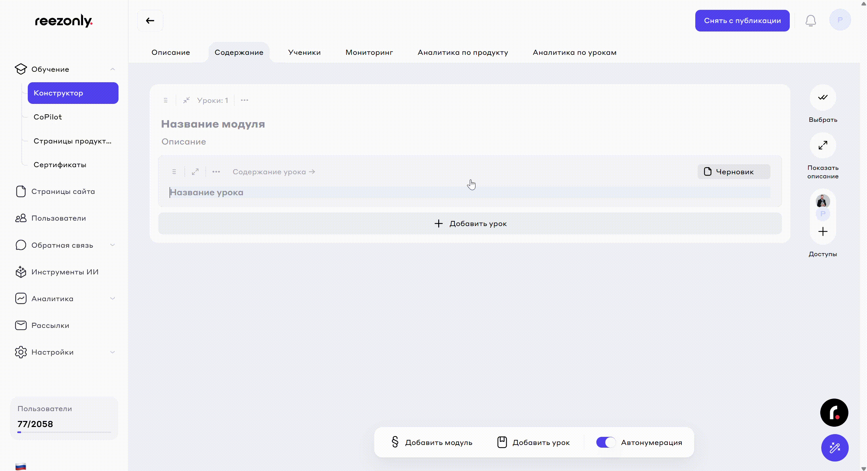Click the module collapse arrows icon
867x471 pixels.
(186, 100)
